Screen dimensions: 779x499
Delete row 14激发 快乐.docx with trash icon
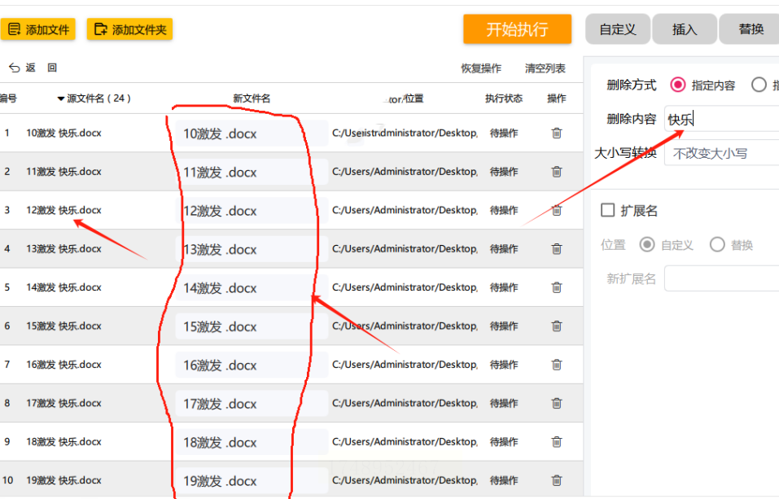557,287
